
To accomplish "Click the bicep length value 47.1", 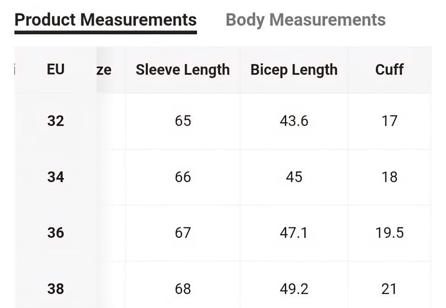I will [x=294, y=233].
